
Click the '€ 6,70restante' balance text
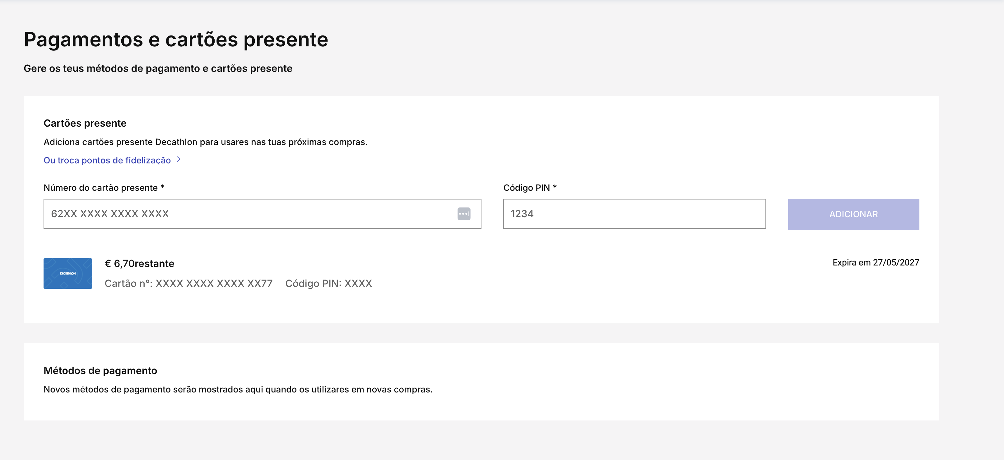pyautogui.click(x=139, y=264)
